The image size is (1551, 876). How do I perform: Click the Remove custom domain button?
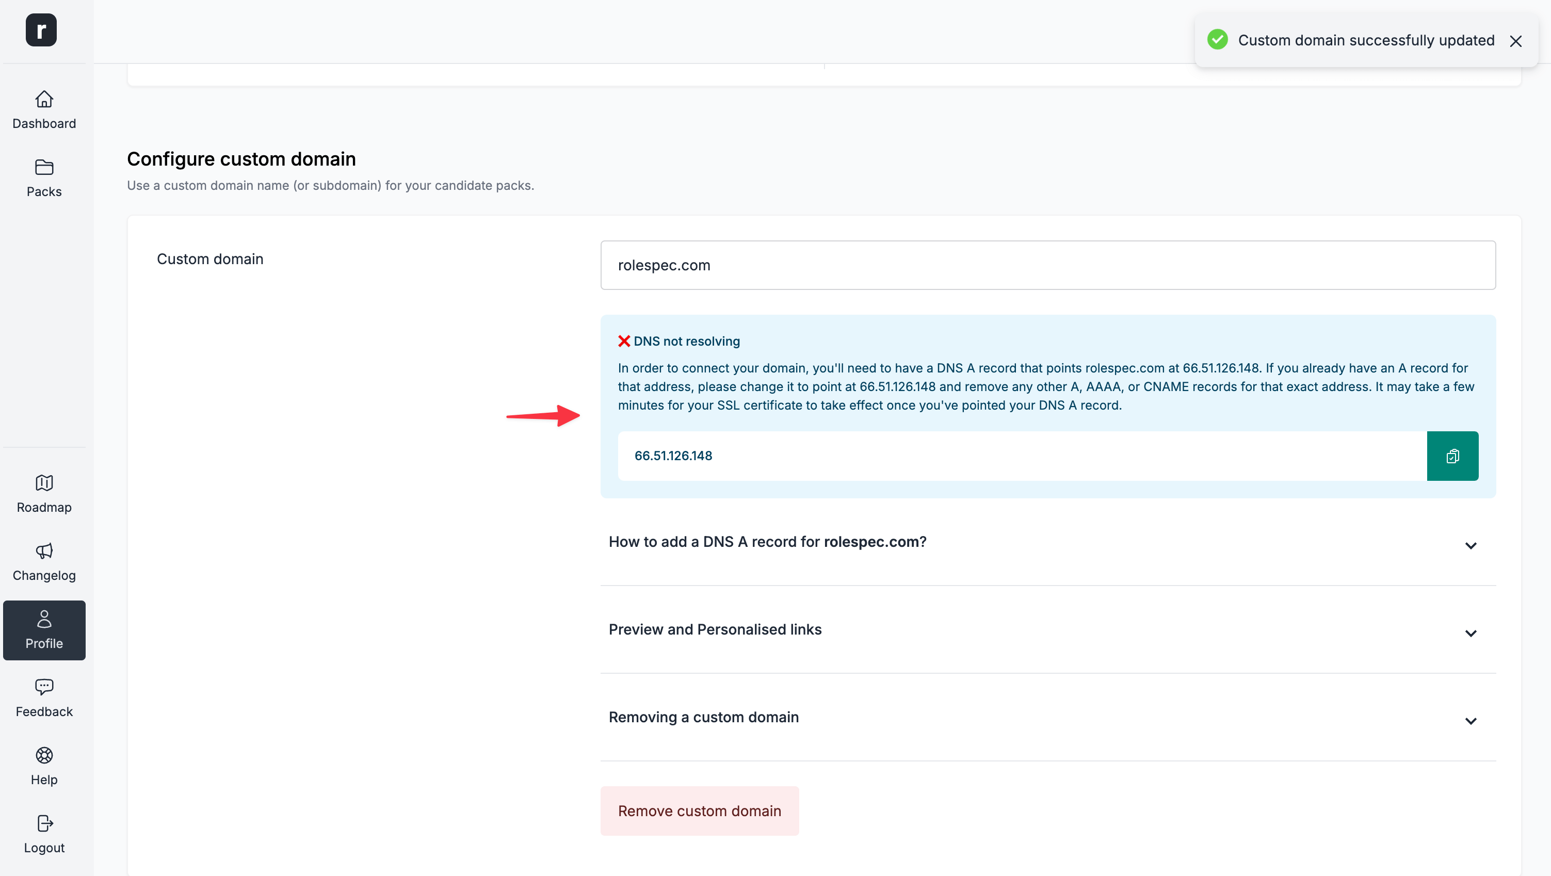(700, 810)
